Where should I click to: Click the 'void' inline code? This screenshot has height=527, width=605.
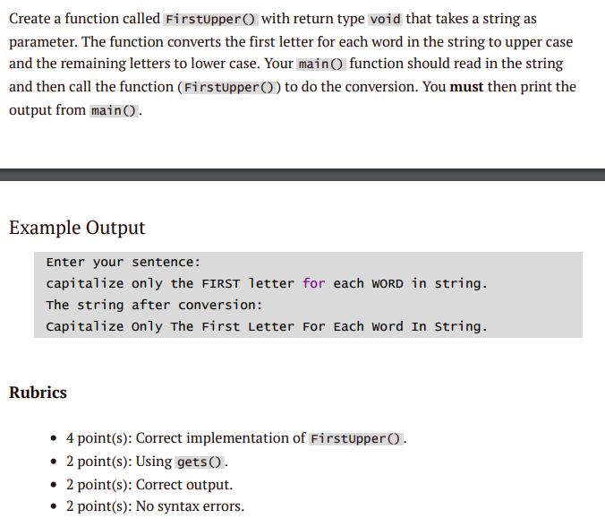385,19
